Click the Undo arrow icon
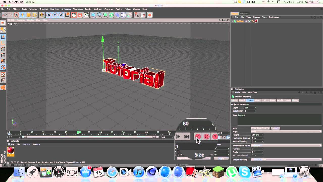Viewport: 323px width, 182px height. click(x=4, y=15)
